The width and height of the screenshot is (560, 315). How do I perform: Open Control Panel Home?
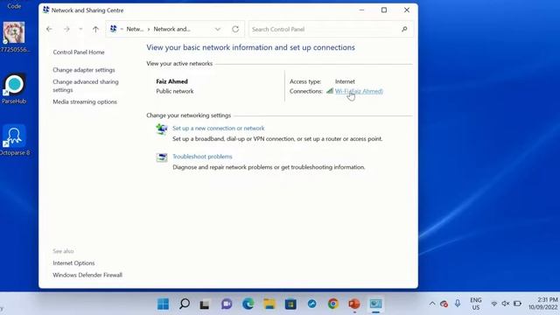(79, 52)
